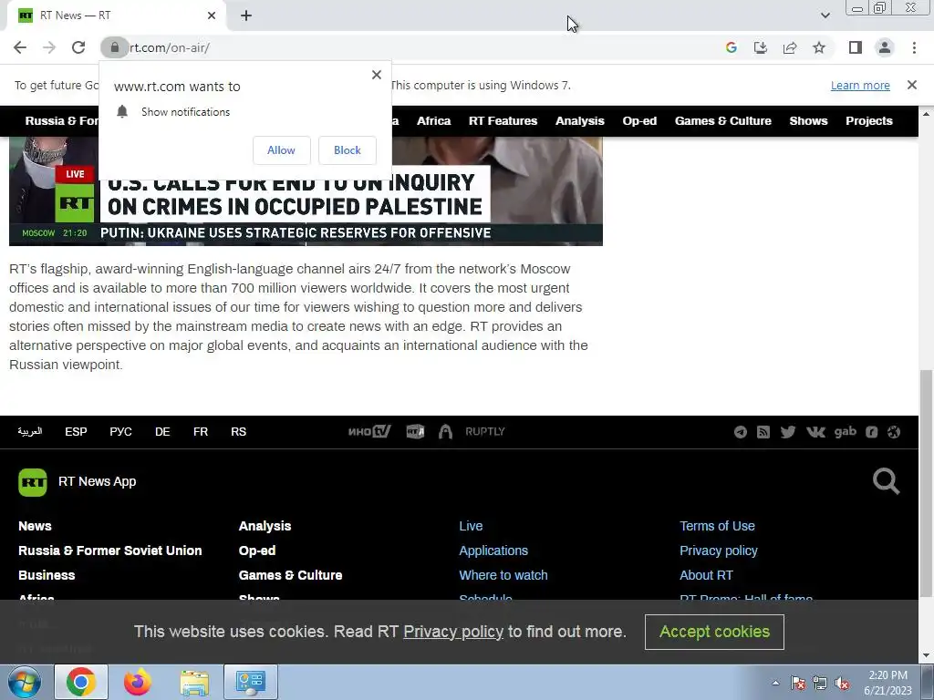Viewport: 934px width, 700px height.
Task: Open Analysis in the top navigation
Action: click(x=579, y=121)
